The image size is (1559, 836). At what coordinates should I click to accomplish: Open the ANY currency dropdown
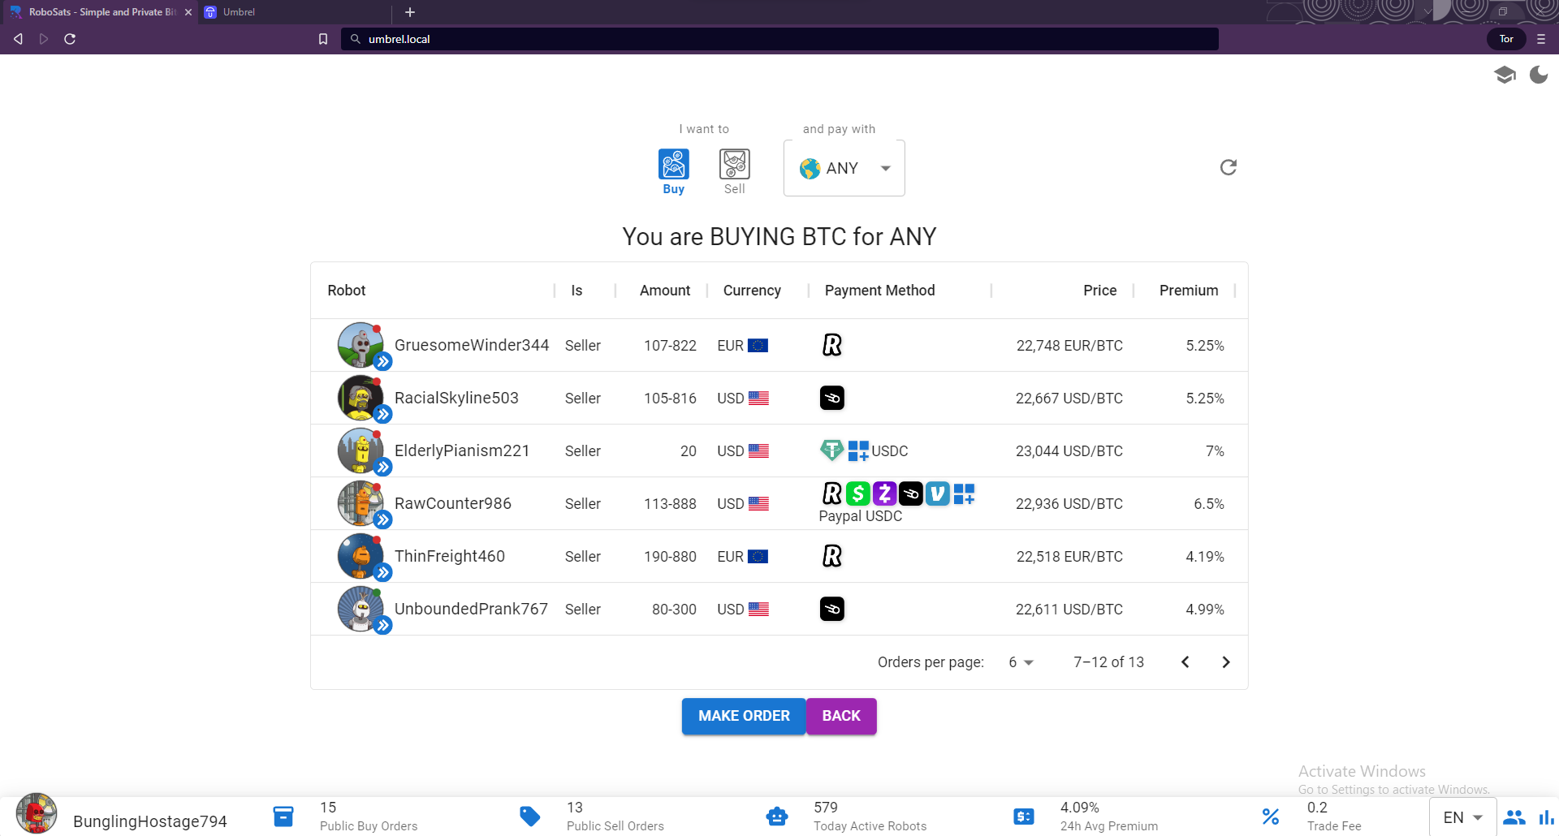coord(844,168)
